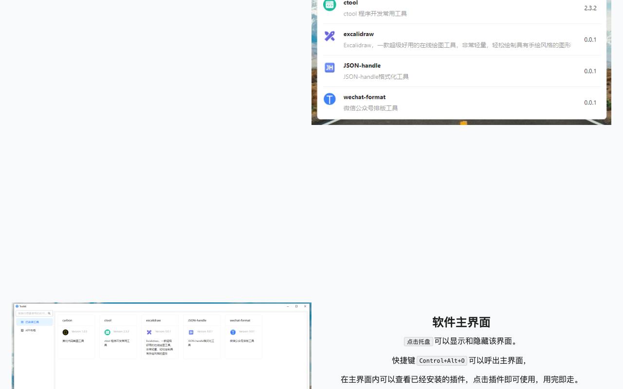
Task: Open the 已安装工具 sidebar section in Toolkit
Action: [x=35, y=322]
